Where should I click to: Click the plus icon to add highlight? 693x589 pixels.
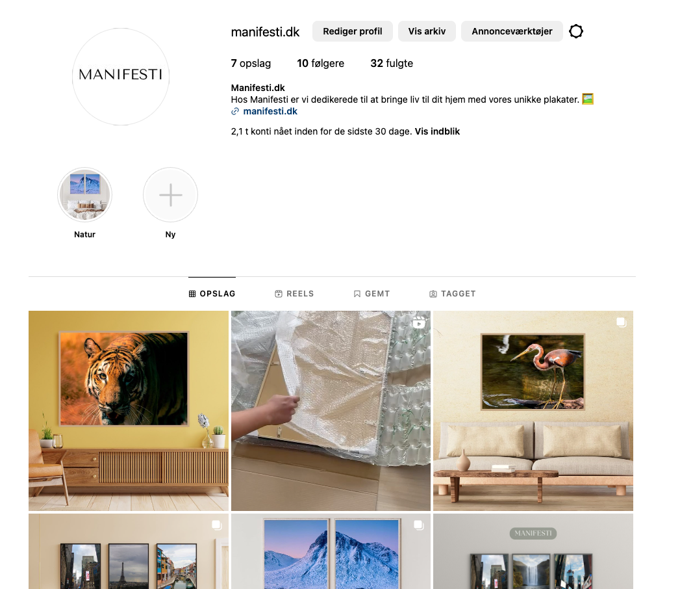coord(171,195)
